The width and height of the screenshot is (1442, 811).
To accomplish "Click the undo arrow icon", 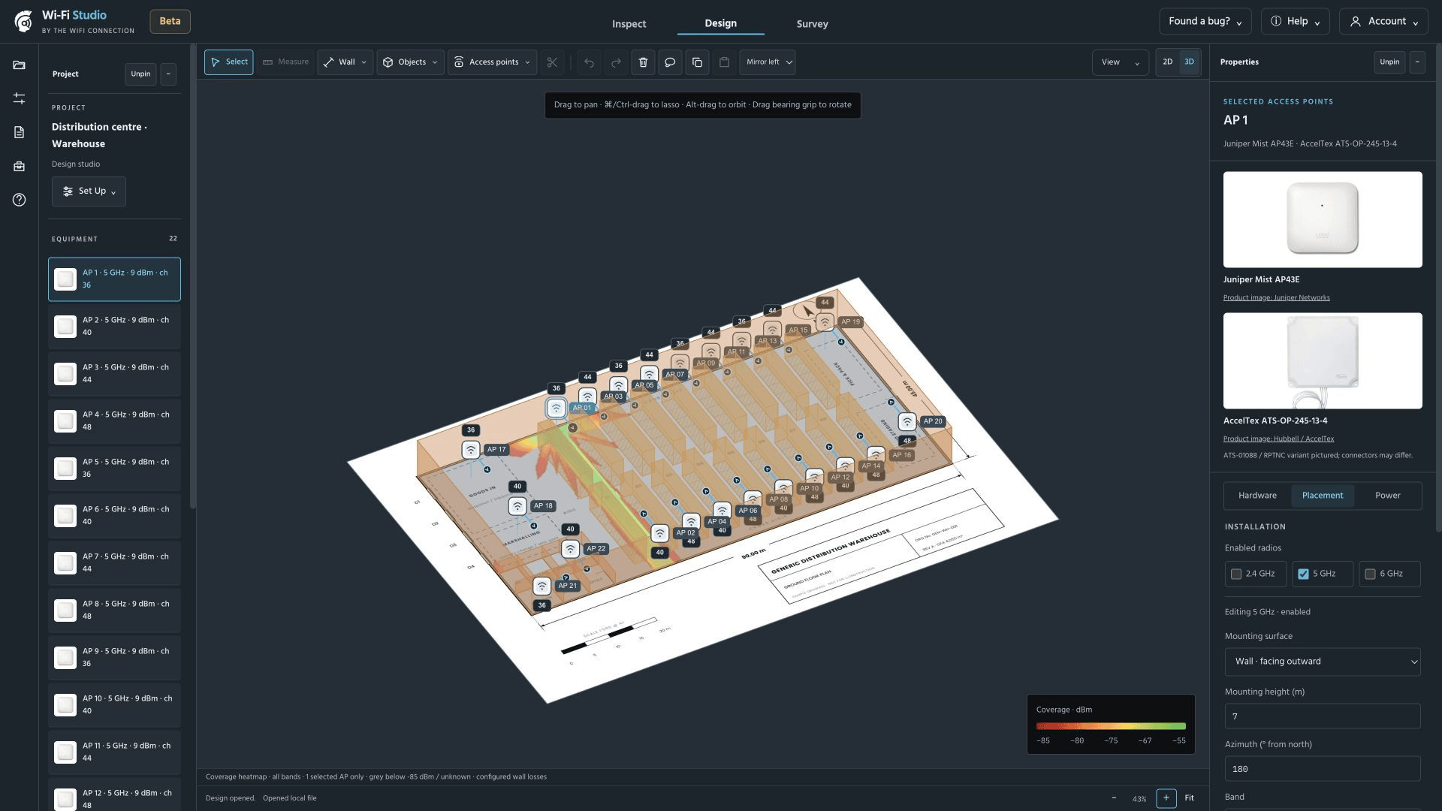I will (x=589, y=62).
